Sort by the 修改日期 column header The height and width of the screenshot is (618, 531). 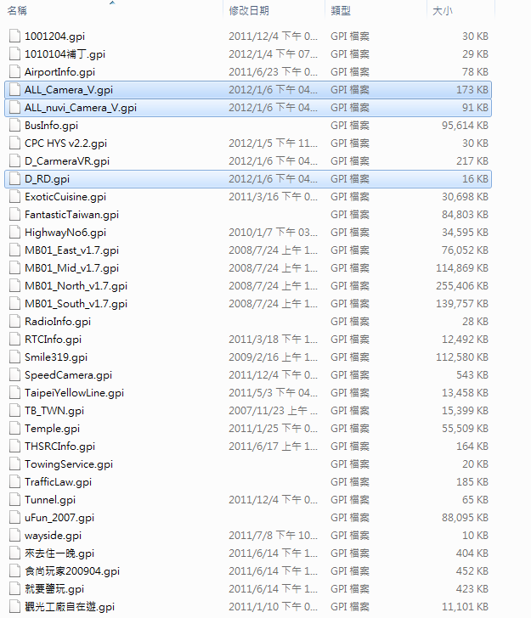249,11
